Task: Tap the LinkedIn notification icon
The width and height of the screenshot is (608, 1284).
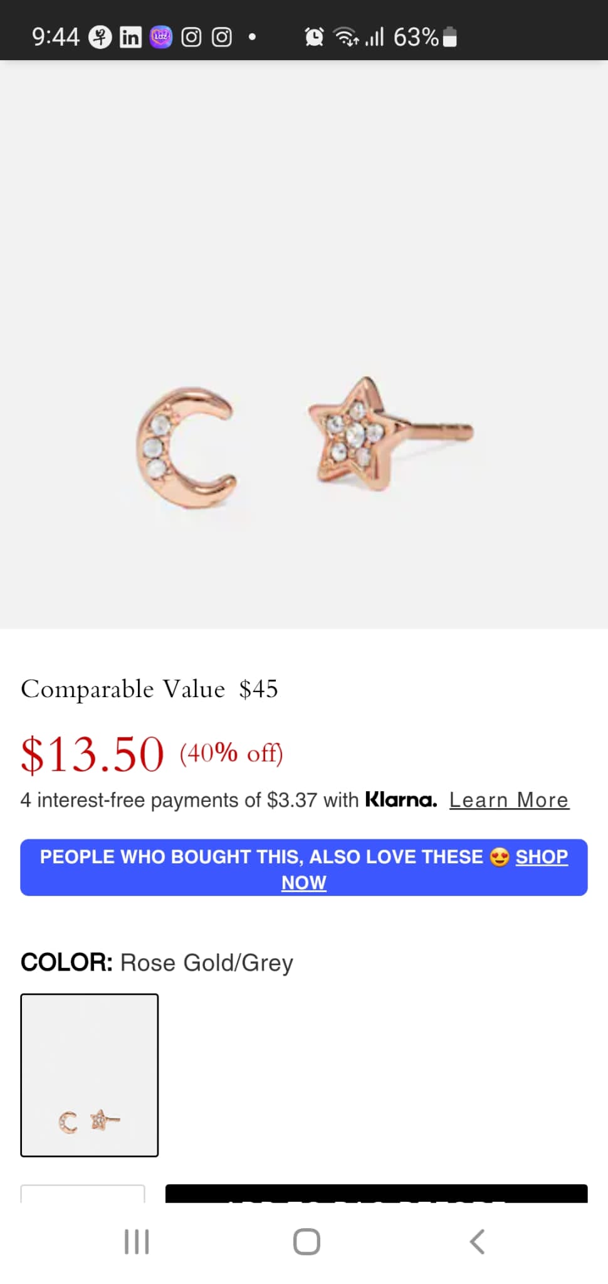Action: pos(130,37)
